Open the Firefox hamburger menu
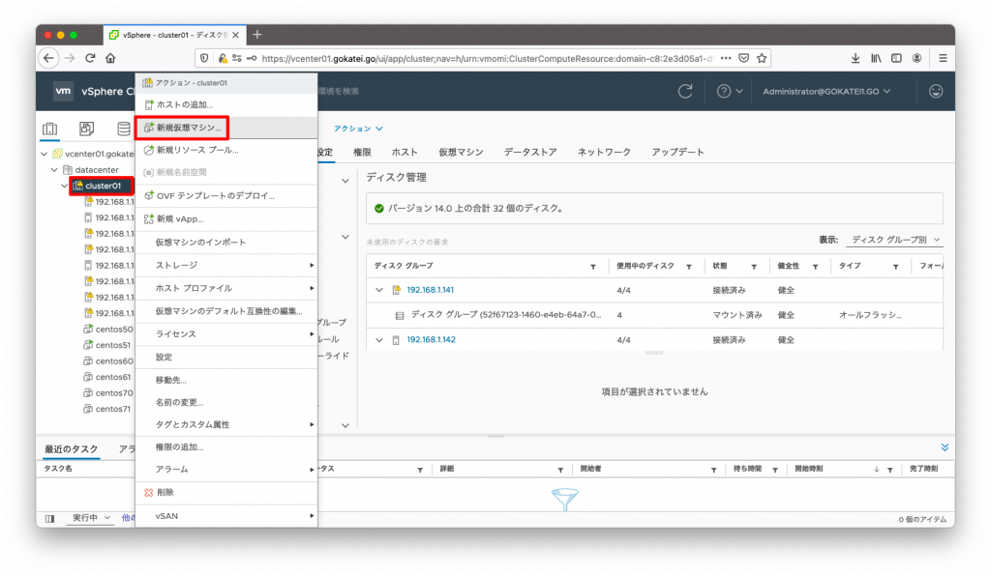This screenshot has width=991, height=575. (x=942, y=57)
